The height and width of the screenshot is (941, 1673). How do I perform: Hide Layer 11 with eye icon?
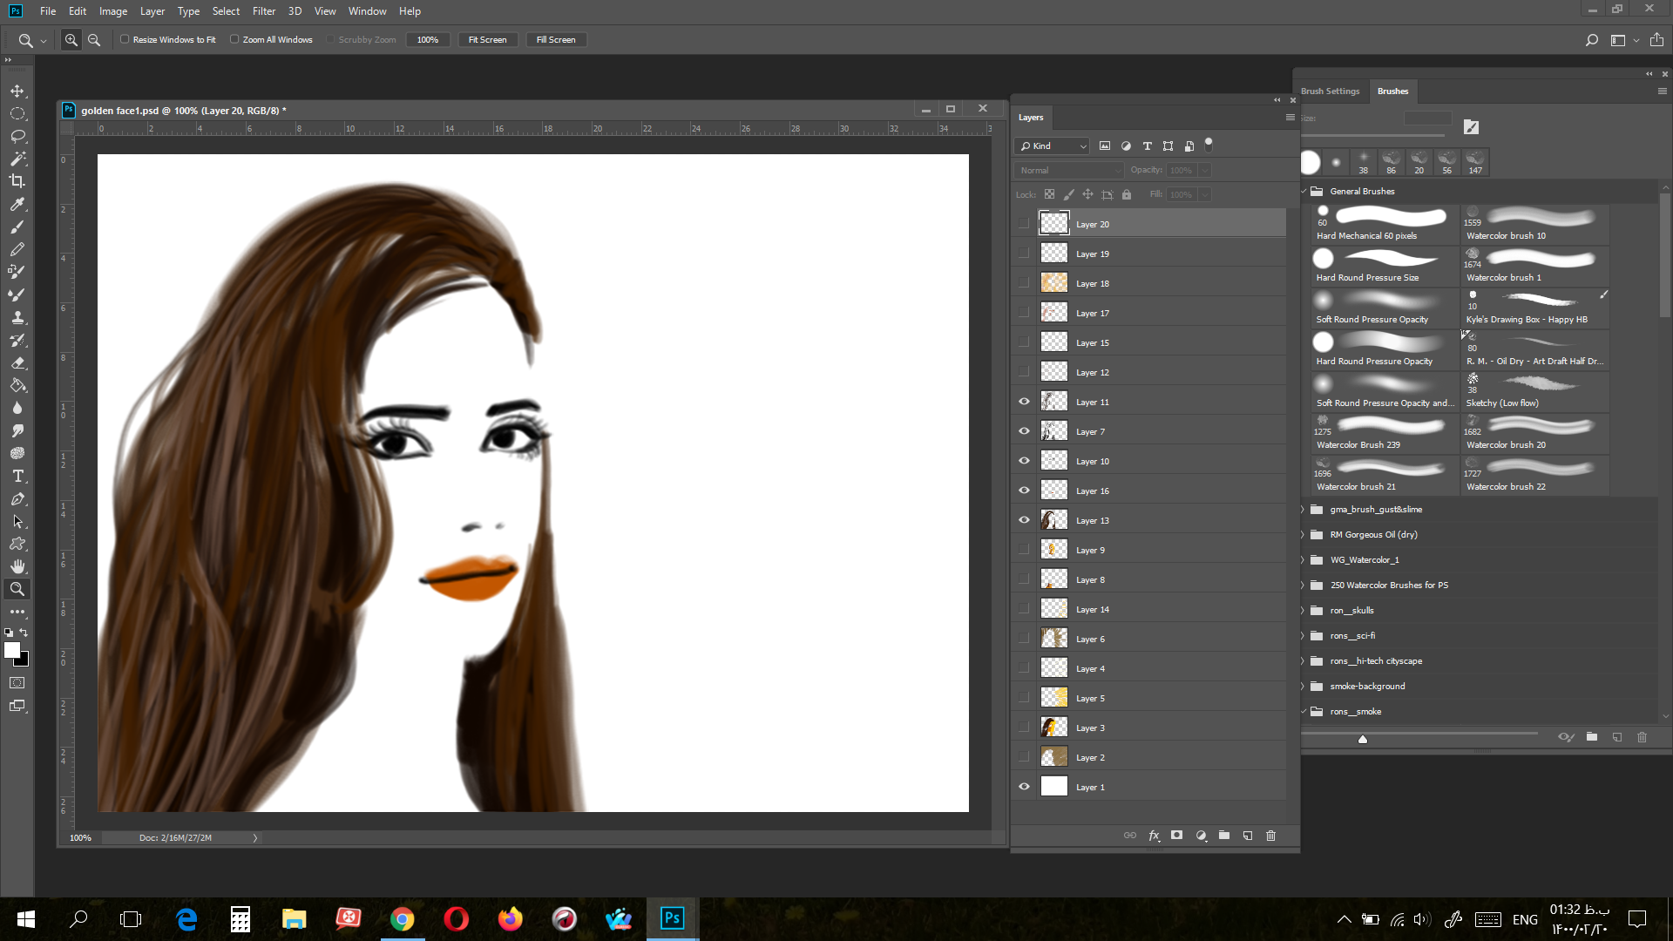tap(1024, 402)
